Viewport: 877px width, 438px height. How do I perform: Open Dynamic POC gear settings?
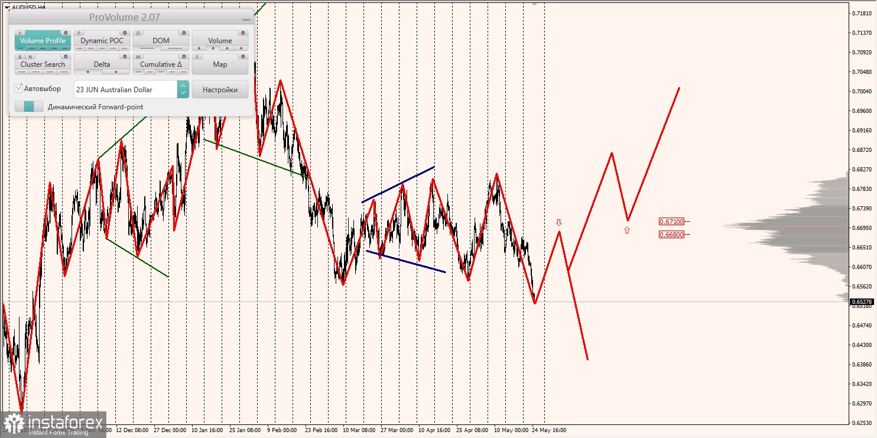[125, 33]
